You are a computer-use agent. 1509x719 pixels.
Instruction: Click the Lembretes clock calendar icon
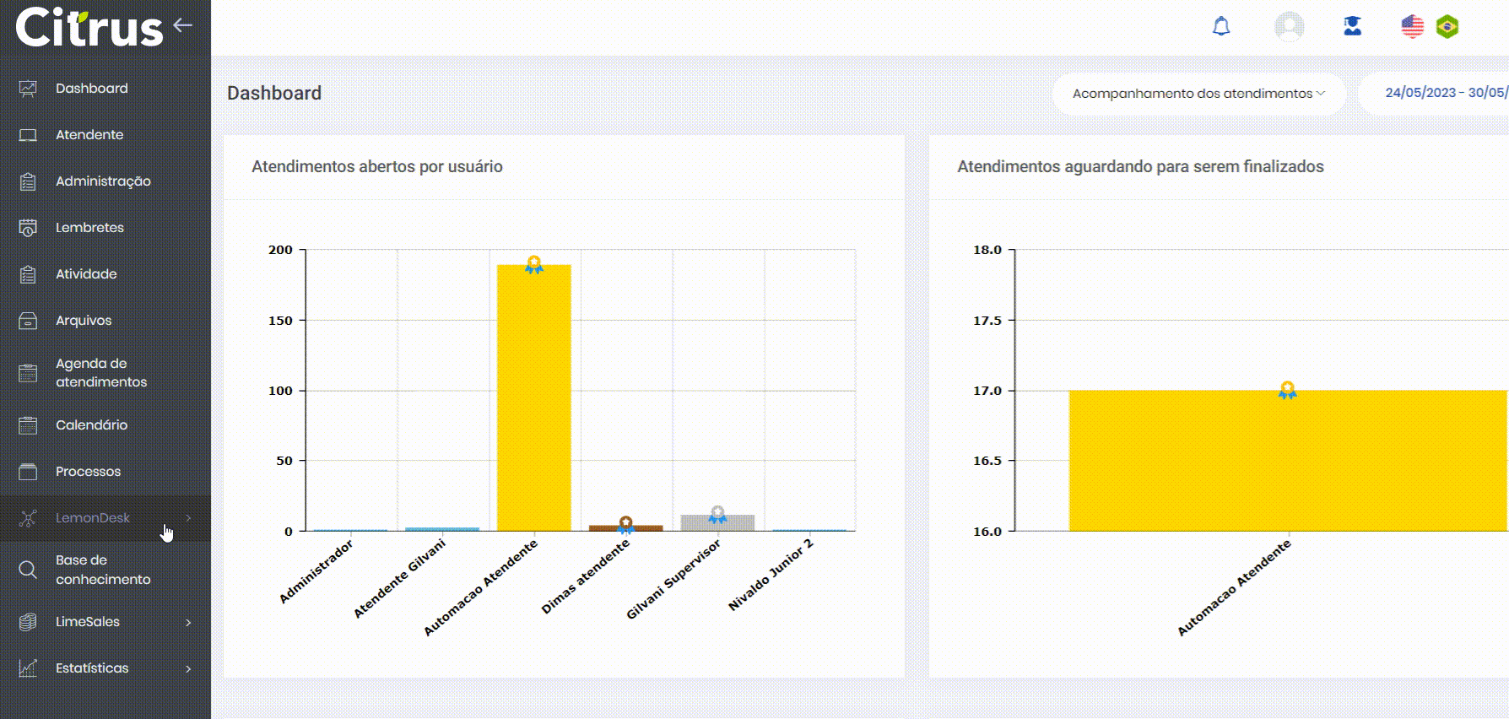point(28,228)
